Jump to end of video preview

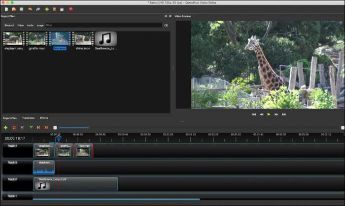(284, 115)
